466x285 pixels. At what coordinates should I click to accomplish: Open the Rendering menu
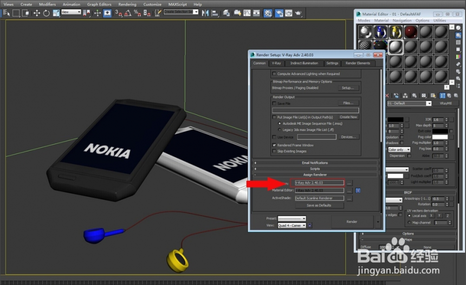127,4
